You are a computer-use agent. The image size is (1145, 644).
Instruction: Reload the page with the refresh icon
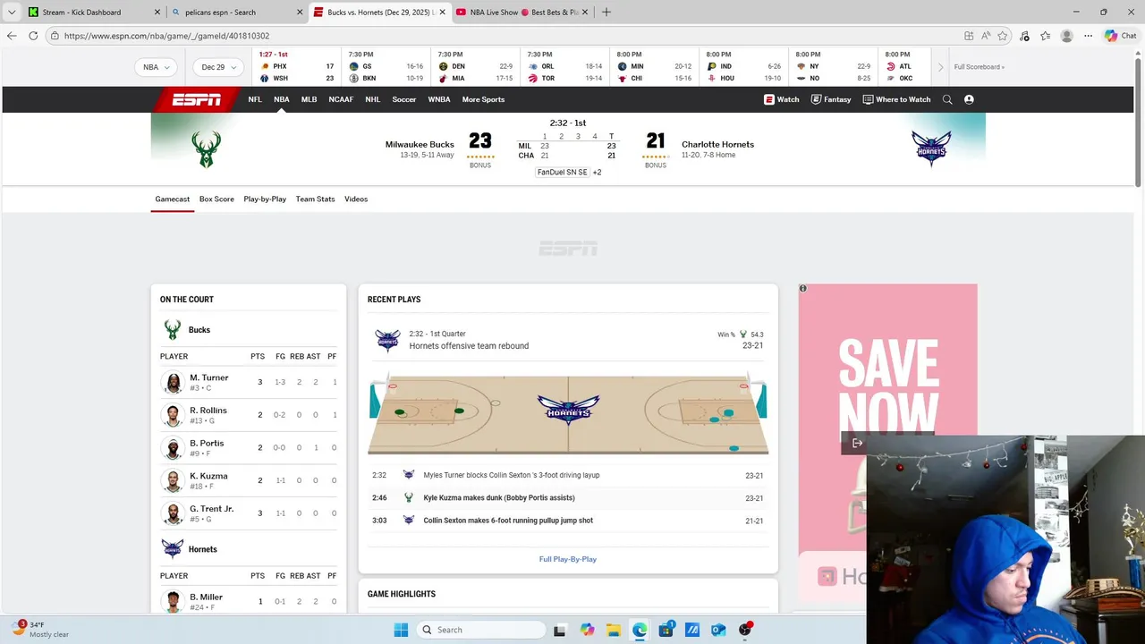33,36
